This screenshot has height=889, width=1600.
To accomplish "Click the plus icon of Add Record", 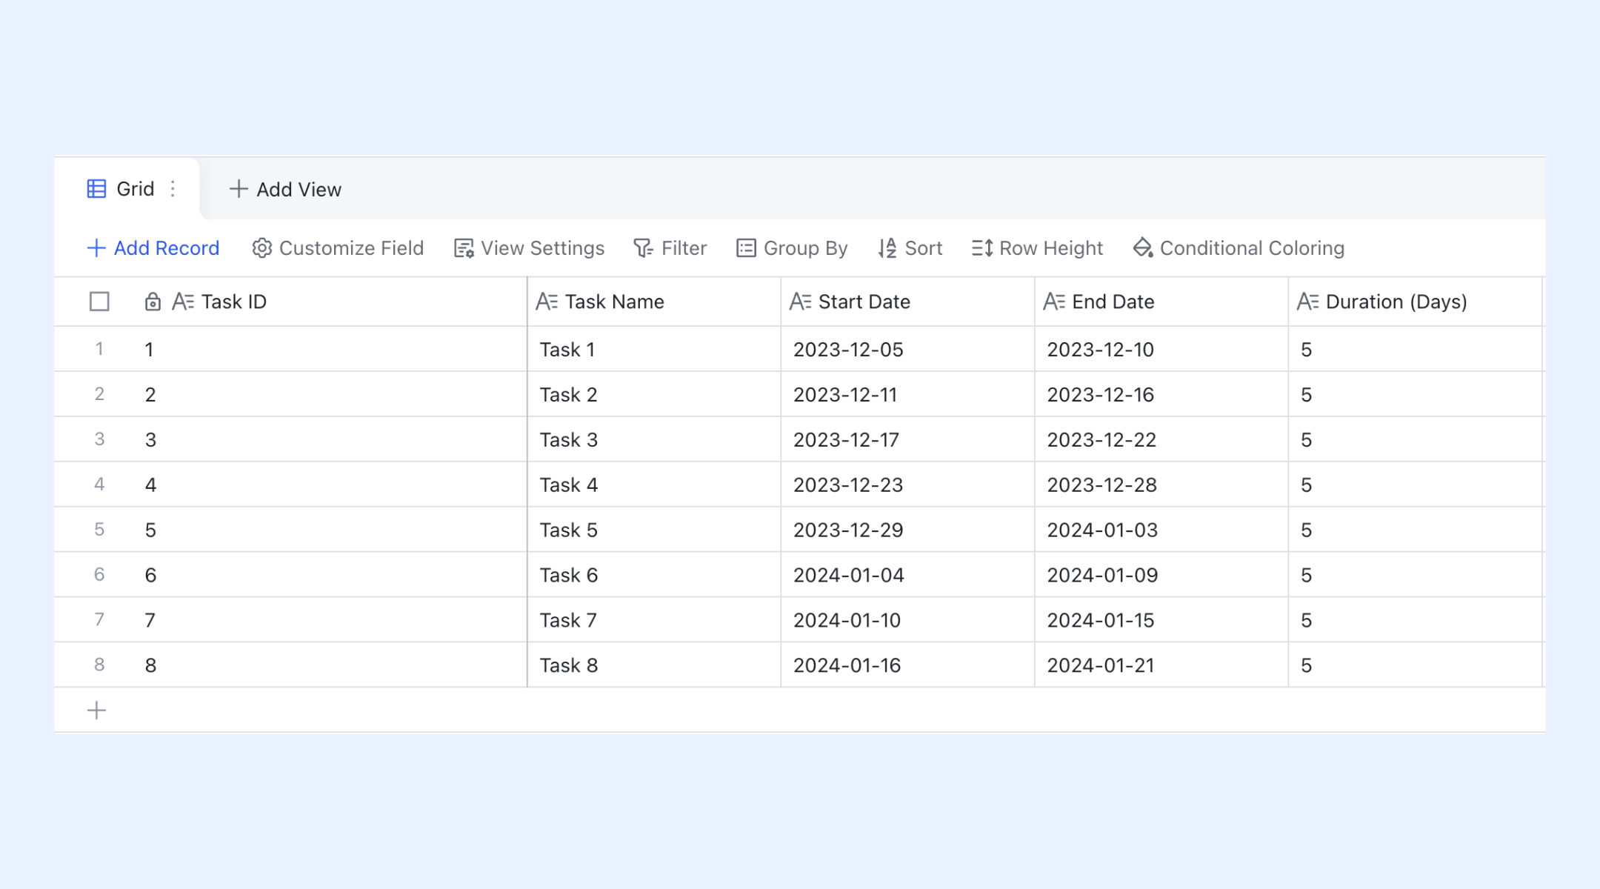I will coord(96,248).
